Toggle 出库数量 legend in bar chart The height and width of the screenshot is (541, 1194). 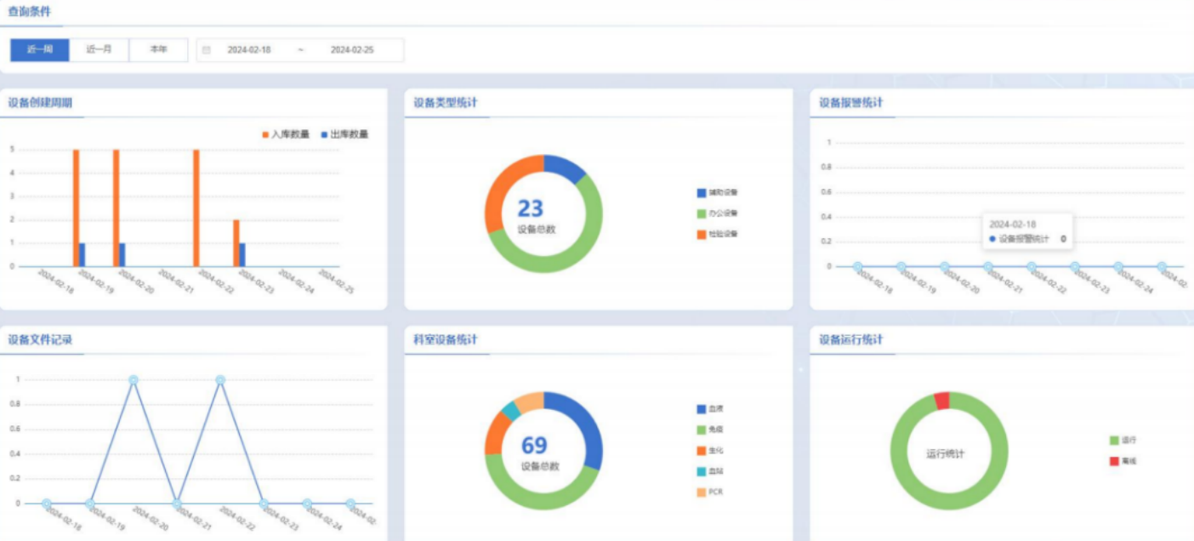coord(344,134)
